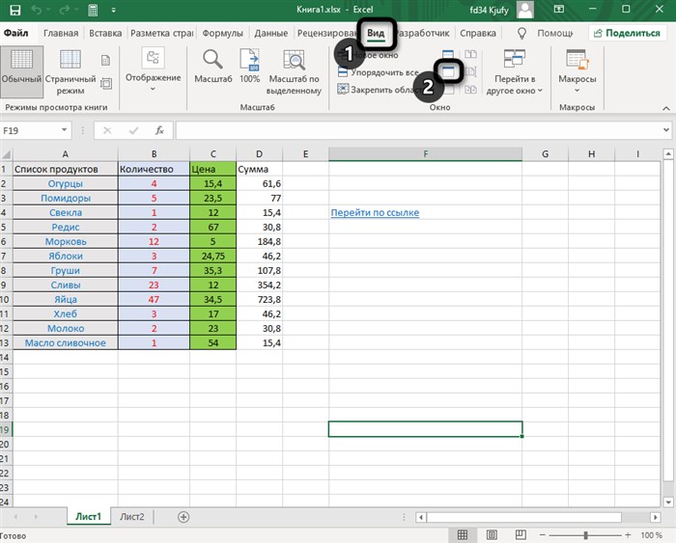
Task: Follow the Перейти по ссылке hyperlink
Action: click(x=375, y=213)
